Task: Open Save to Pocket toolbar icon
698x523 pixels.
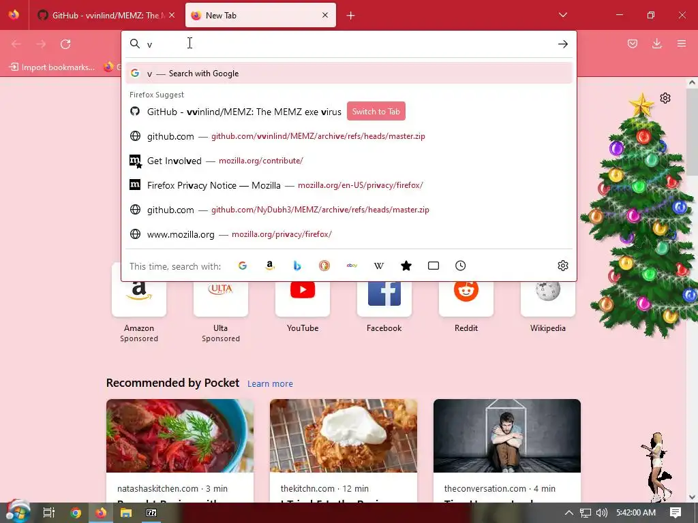Action: pos(633,44)
